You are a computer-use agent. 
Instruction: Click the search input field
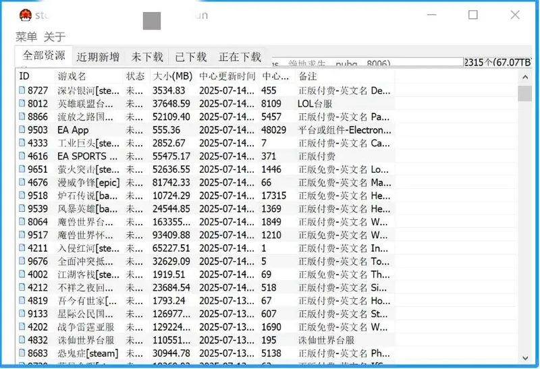364,62
